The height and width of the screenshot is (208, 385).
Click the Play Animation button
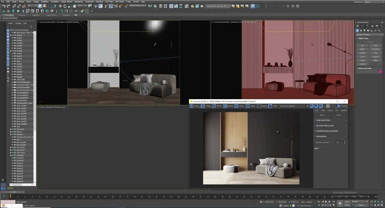click(x=326, y=202)
